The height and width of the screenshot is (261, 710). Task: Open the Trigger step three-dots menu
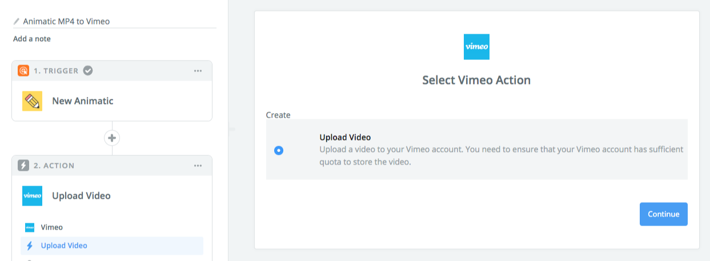click(198, 71)
